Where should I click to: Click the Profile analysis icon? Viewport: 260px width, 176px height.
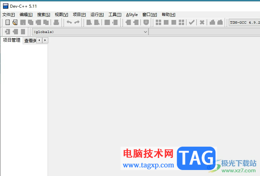[212, 22]
